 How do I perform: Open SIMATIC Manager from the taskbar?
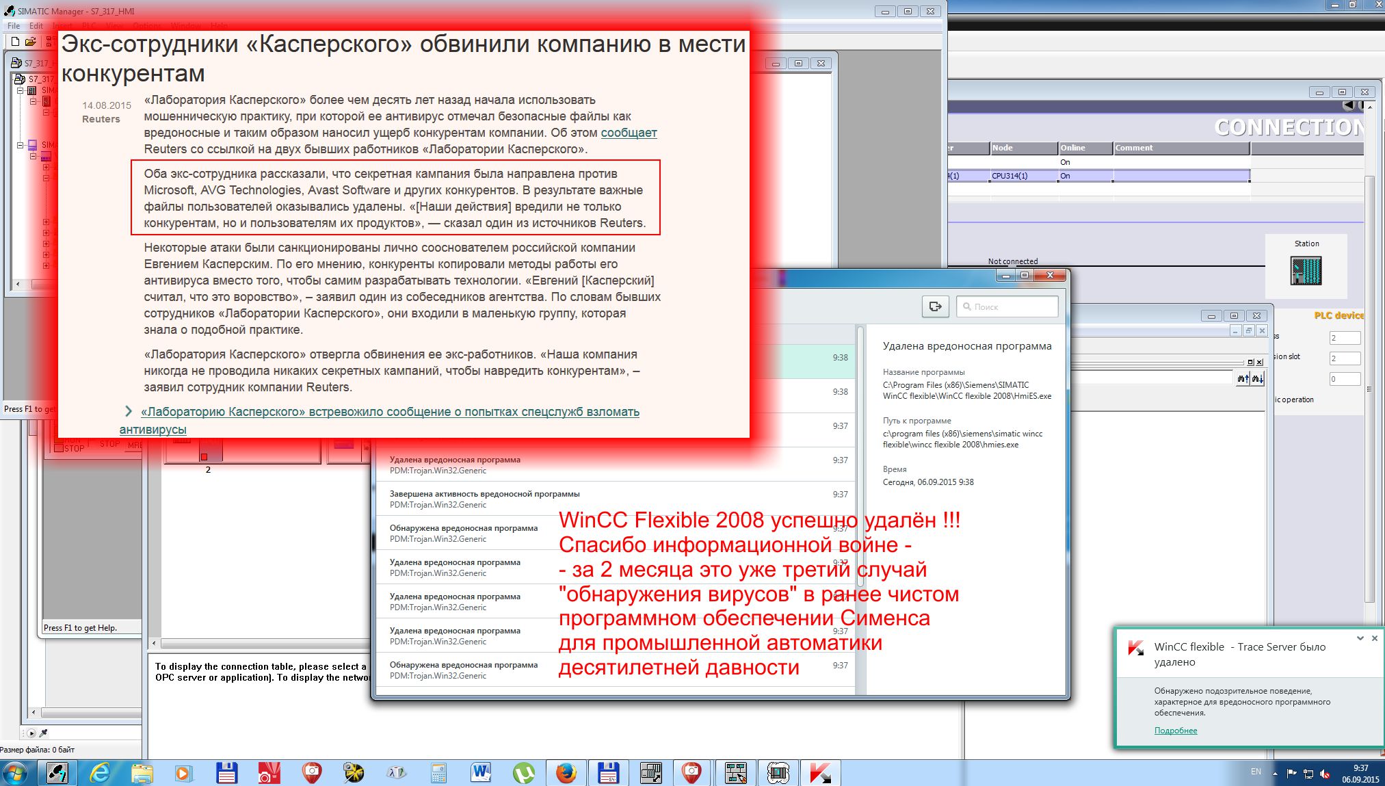(x=57, y=774)
